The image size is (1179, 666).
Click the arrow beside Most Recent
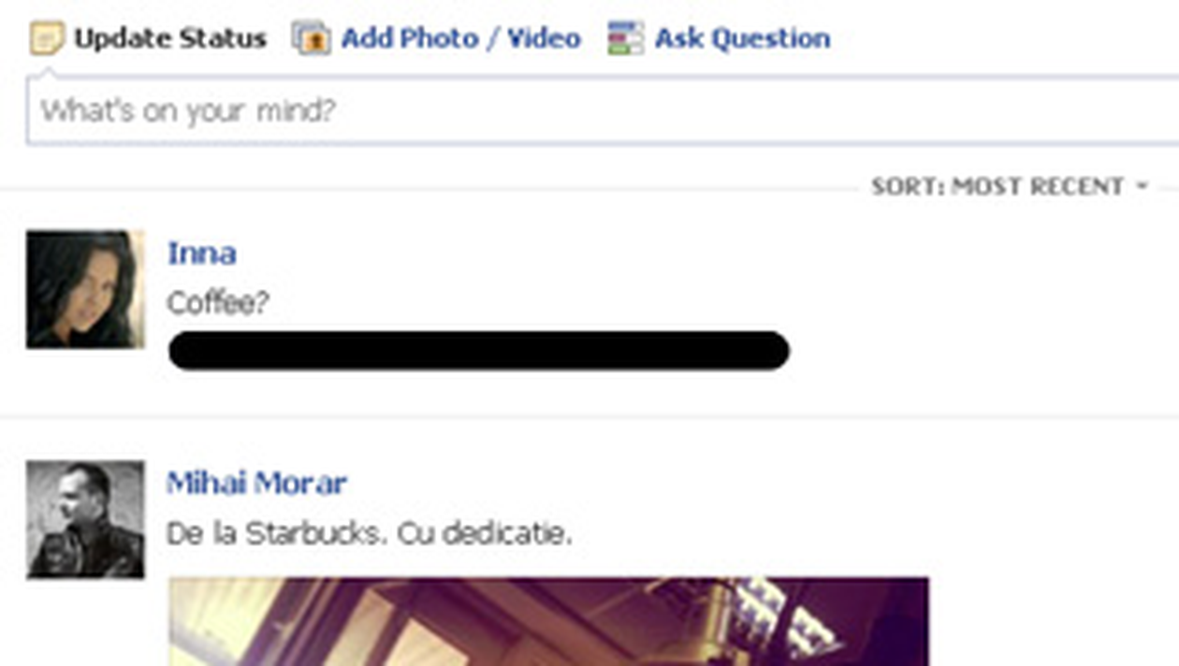(x=1142, y=186)
